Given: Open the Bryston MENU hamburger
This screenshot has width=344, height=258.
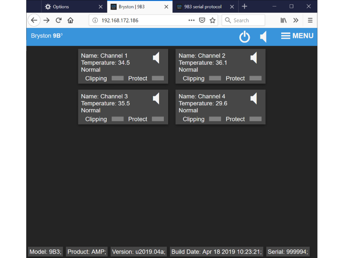Looking at the screenshot, I should (x=297, y=36).
